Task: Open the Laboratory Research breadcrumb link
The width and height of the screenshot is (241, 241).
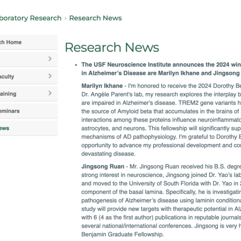Action: coord(31,18)
